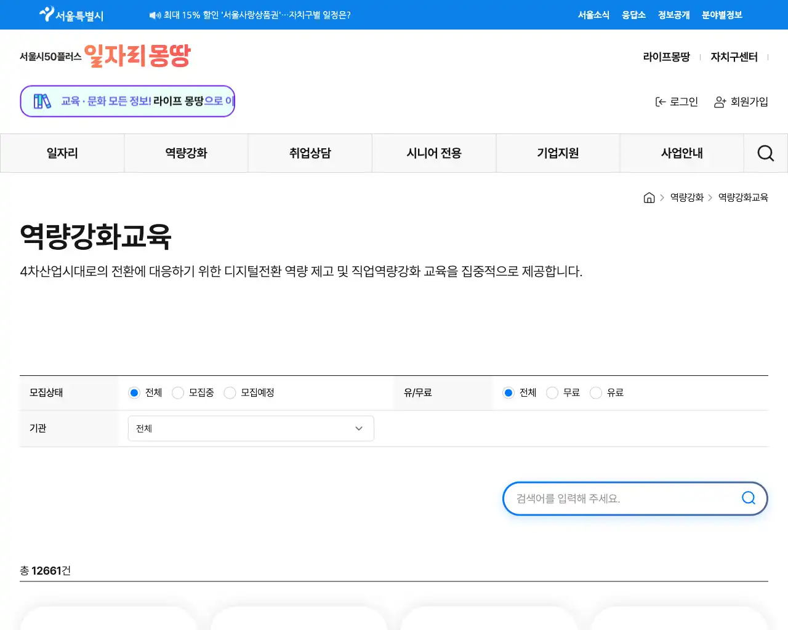Open the 라이프몽땅 link
The width and height of the screenshot is (788, 630).
click(666, 57)
